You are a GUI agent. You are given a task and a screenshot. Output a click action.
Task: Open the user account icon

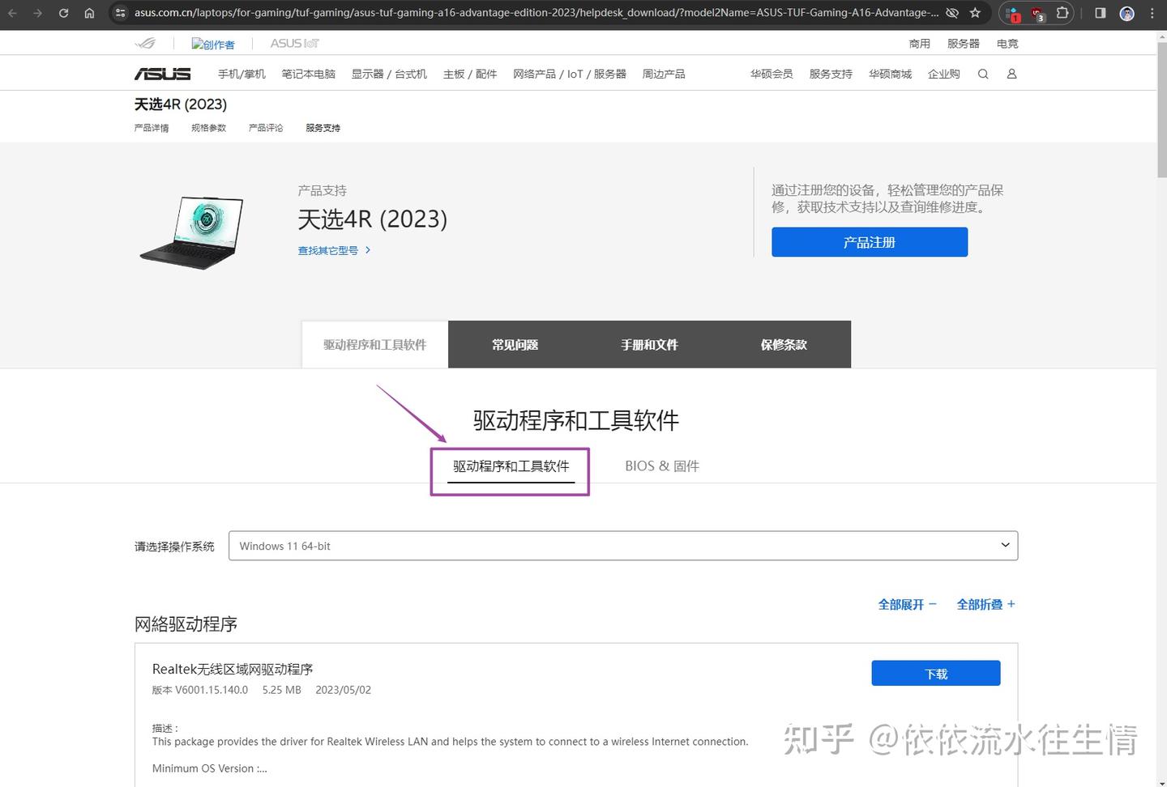(1011, 74)
